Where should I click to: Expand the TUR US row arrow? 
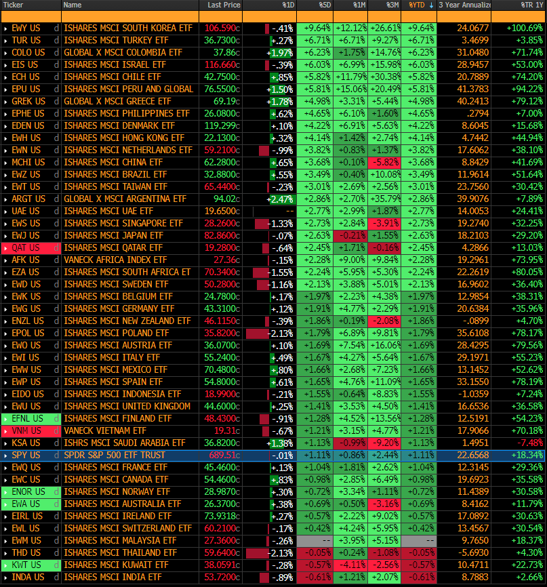[5, 41]
